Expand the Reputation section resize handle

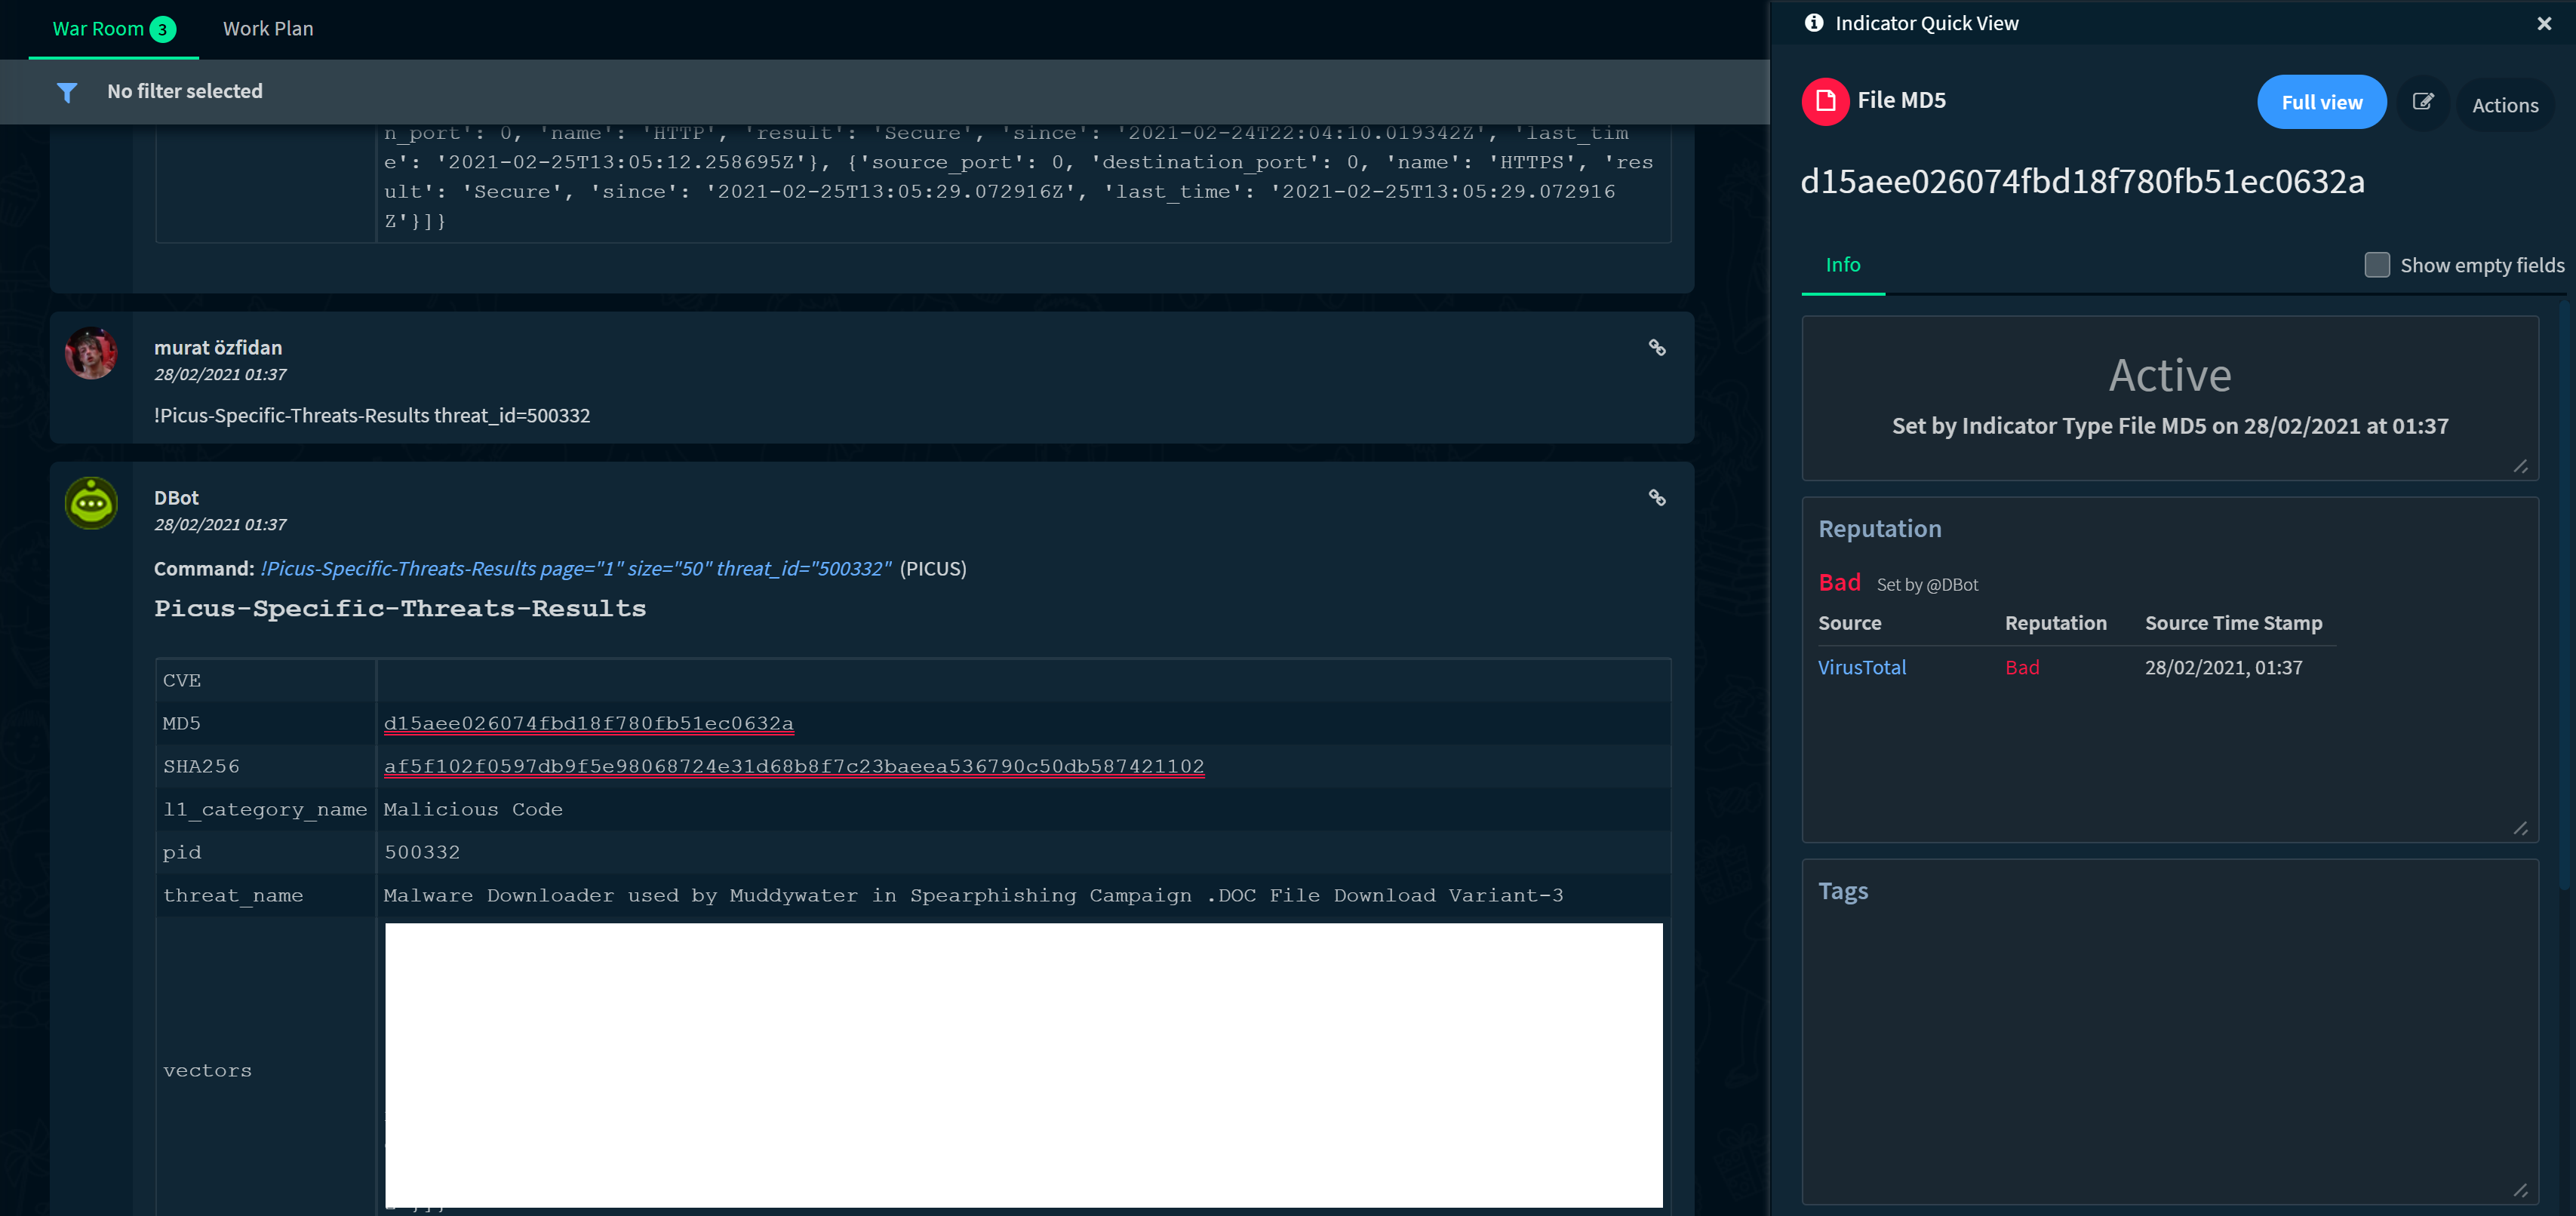click(2520, 829)
